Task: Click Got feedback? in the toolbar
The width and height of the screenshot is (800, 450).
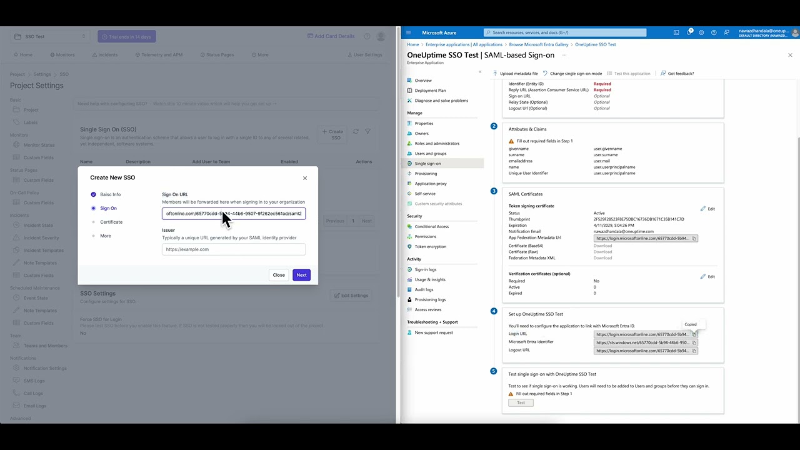Action: click(x=677, y=74)
